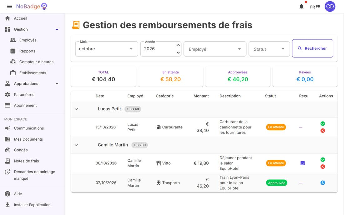Screen dimensions: 344x215
Task: Click the Rechercher button
Action: point(313,48)
